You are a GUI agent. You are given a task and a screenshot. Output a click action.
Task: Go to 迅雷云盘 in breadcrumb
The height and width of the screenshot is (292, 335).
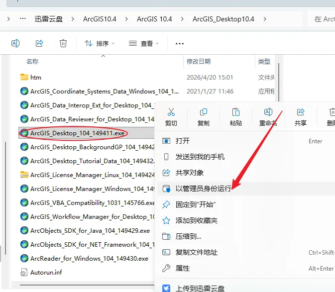(x=49, y=19)
